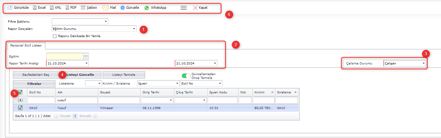Close the report with Kapat
This screenshot has height=138, width=441.
(x=200, y=8)
